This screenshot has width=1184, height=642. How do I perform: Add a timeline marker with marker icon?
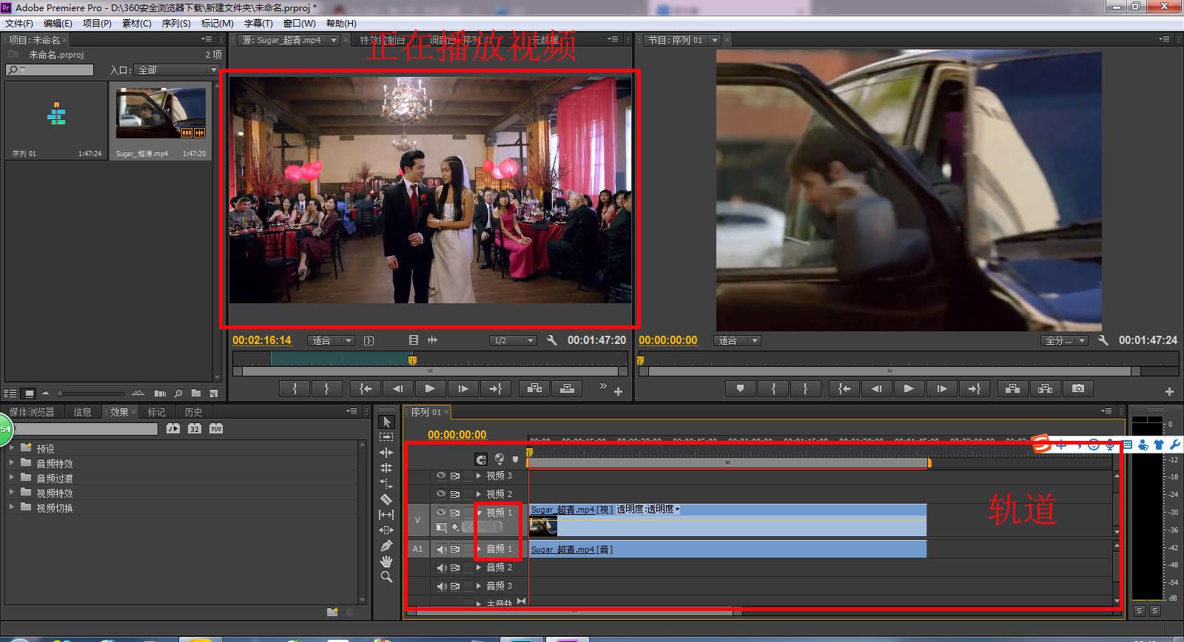coord(516,459)
